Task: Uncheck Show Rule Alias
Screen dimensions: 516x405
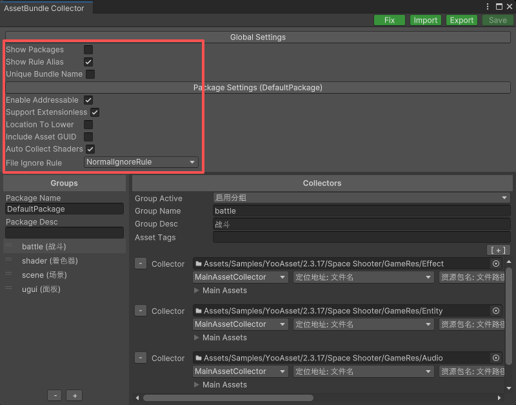Action: [88, 62]
